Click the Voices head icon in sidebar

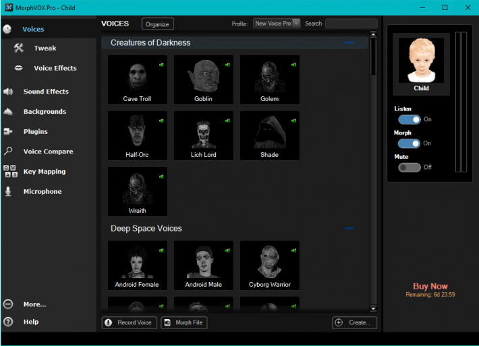click(x=7, y=29)
